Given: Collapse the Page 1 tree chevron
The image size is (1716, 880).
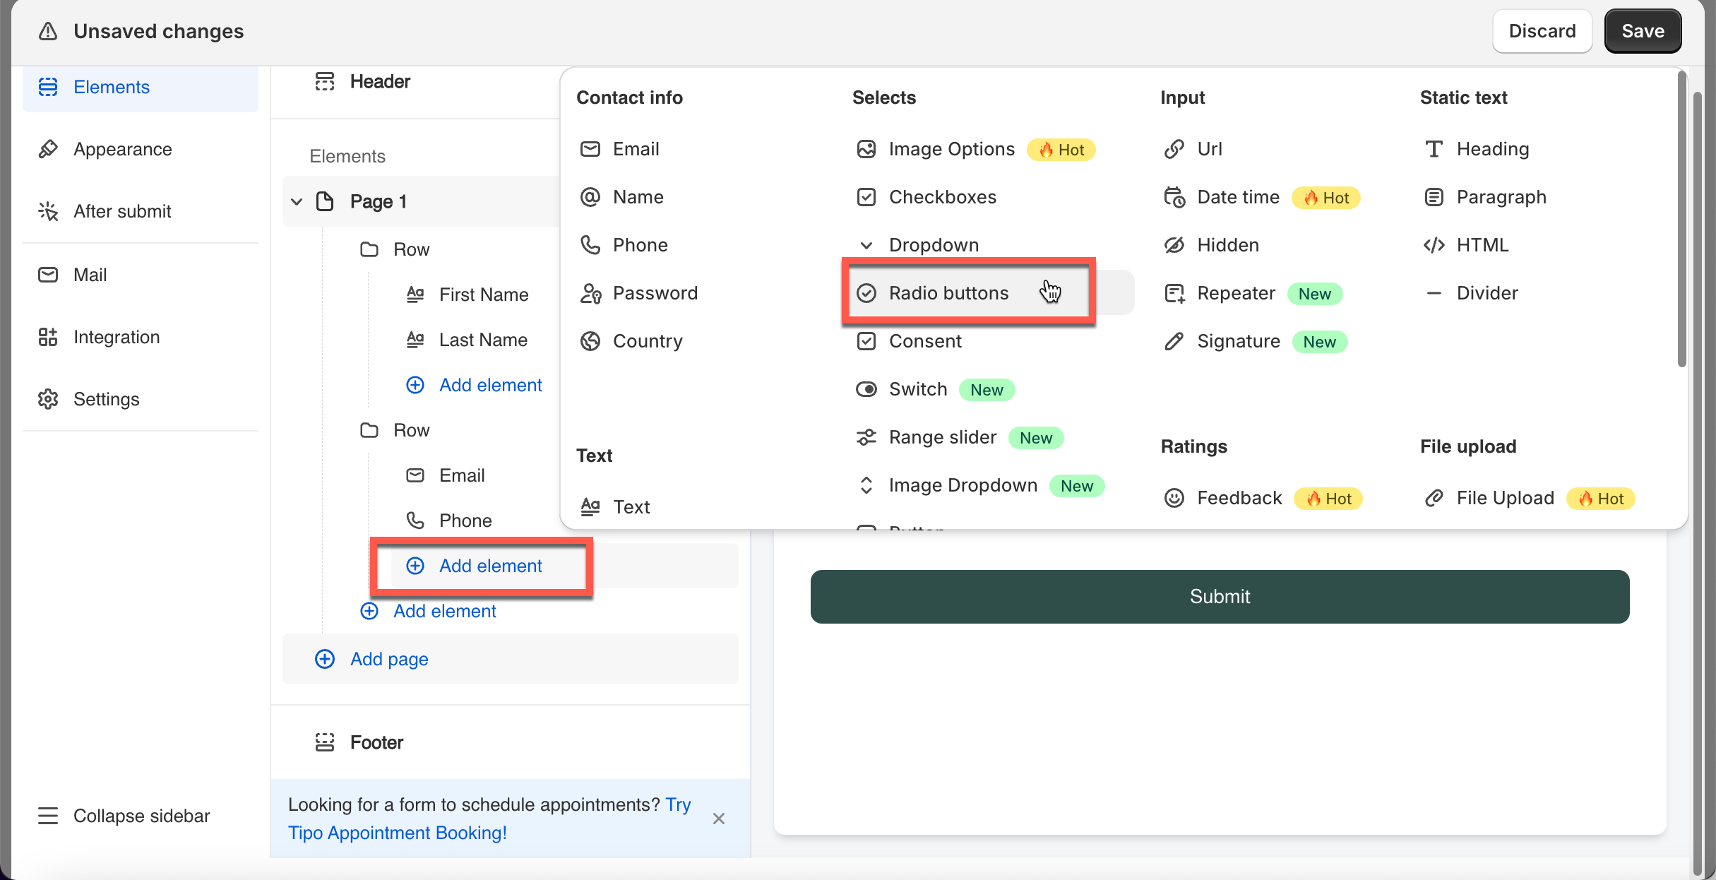Looking at the screenshot, I should (297, 201).
